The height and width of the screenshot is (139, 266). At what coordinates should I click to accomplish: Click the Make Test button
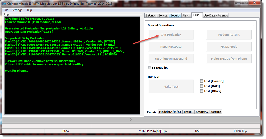pyautogui.click(x=171, y=86)
